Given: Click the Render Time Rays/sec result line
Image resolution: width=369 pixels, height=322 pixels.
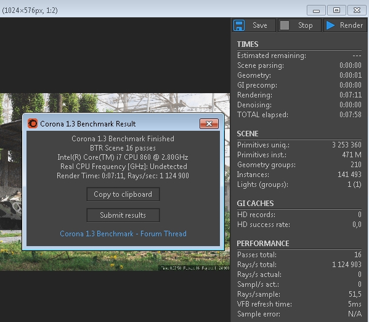Looking at the screenshot, I should click(123, 176).
